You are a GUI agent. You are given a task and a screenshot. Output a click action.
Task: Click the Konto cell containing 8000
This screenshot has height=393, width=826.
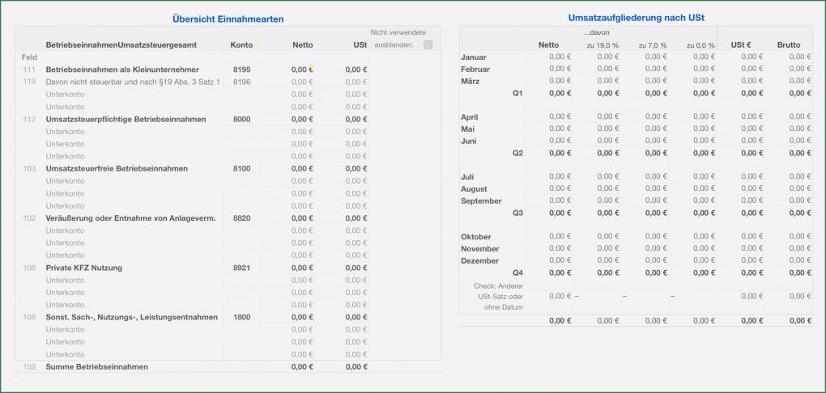pos(241,119)
